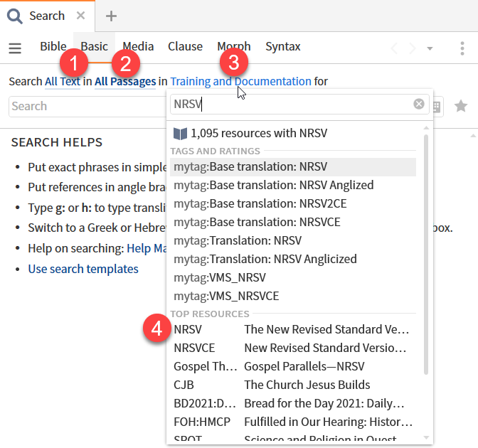Open the hamburger panel menu
This screenshot has height=448, width=478.
tap(15, 48)
